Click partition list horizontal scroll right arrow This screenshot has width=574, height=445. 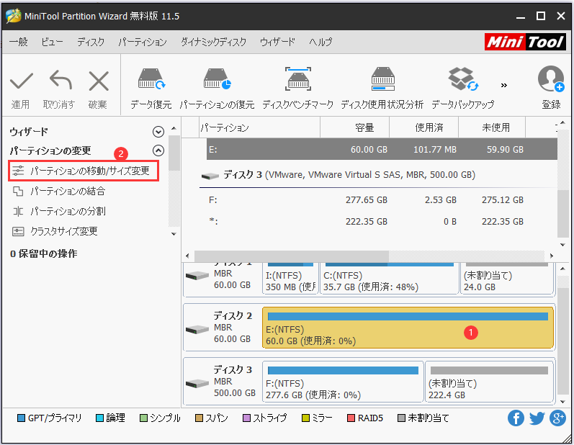pyautogui.click(x=551, y=256)
